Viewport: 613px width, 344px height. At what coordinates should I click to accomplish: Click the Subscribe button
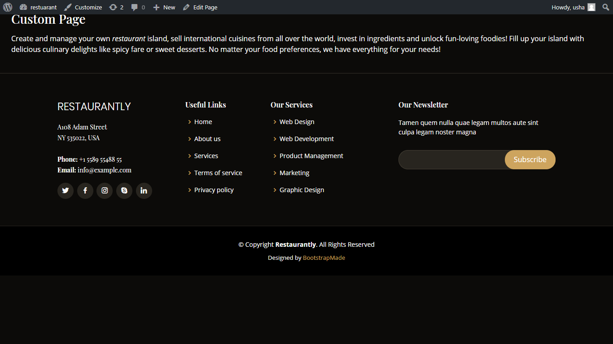tap(530, 160)
